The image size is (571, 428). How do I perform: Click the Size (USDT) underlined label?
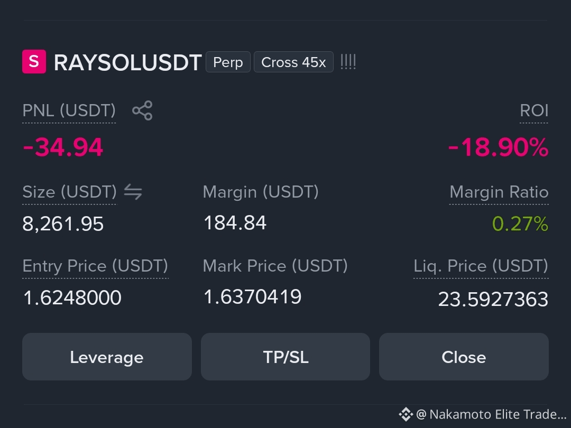(x=70, y=192)
